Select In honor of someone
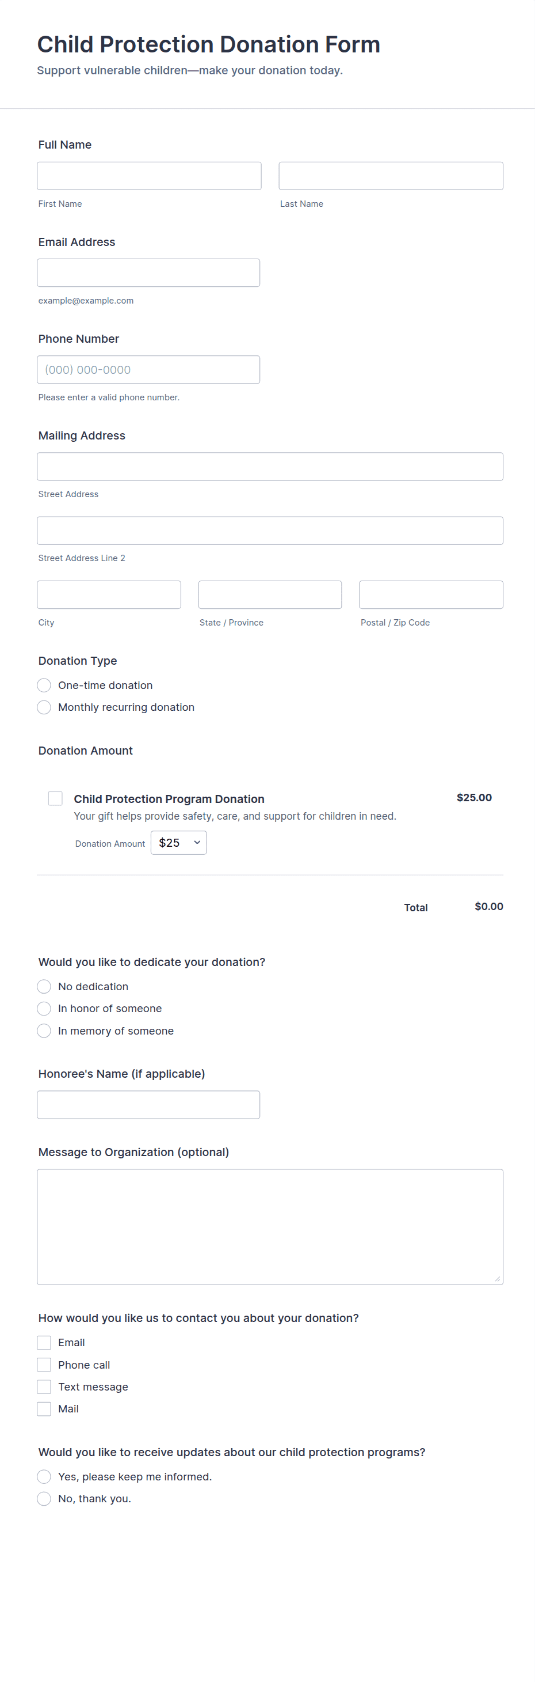This screenshot has height=1682, width=535. 44,1009
